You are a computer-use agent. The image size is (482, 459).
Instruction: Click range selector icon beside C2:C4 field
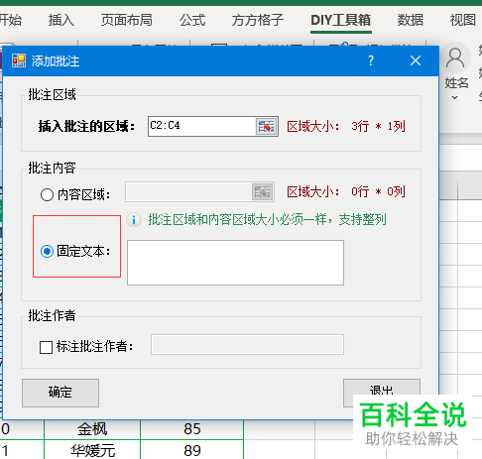[x=267, y=126]
